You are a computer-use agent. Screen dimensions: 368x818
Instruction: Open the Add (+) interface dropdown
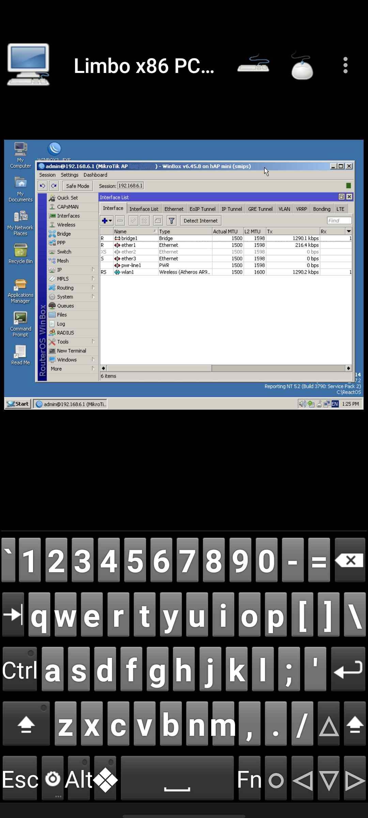(x=107, y=221)
